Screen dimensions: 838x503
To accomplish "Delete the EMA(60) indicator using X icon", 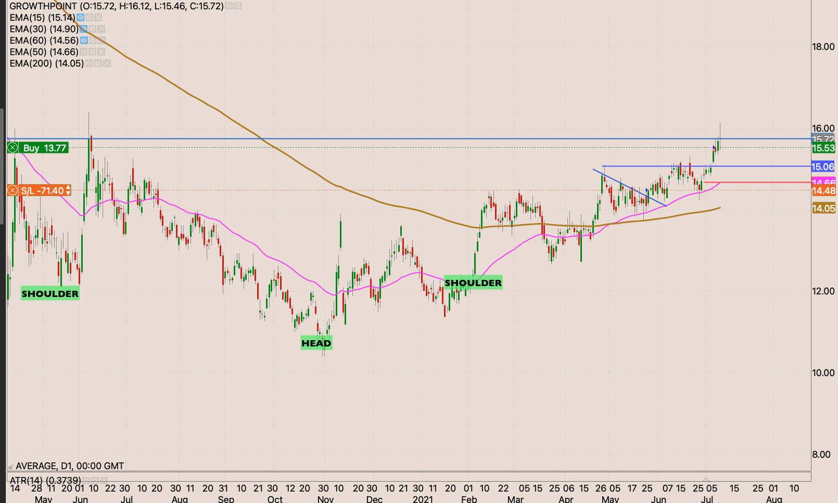I will [101, 41].
